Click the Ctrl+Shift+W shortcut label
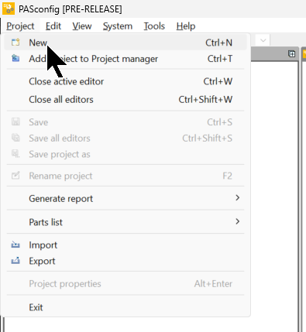This screenshot has height=332, width=306. (205, 99)
